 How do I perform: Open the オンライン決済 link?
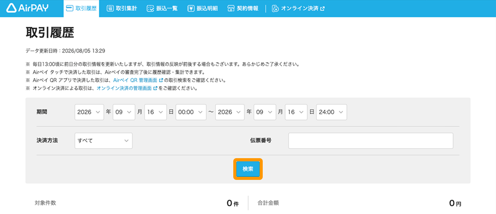pos(298,9)
